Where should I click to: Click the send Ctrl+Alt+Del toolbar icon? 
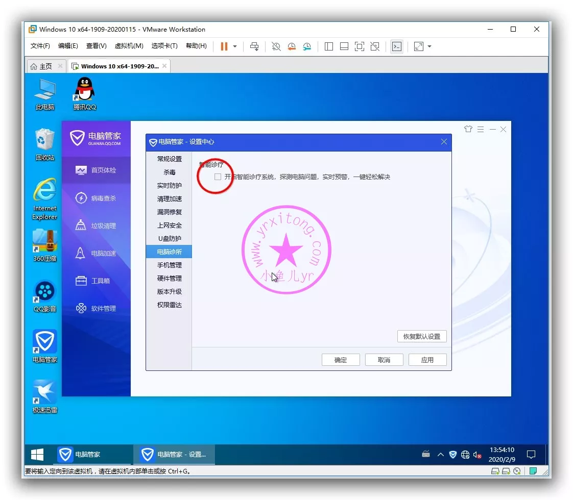coord(254,46)
